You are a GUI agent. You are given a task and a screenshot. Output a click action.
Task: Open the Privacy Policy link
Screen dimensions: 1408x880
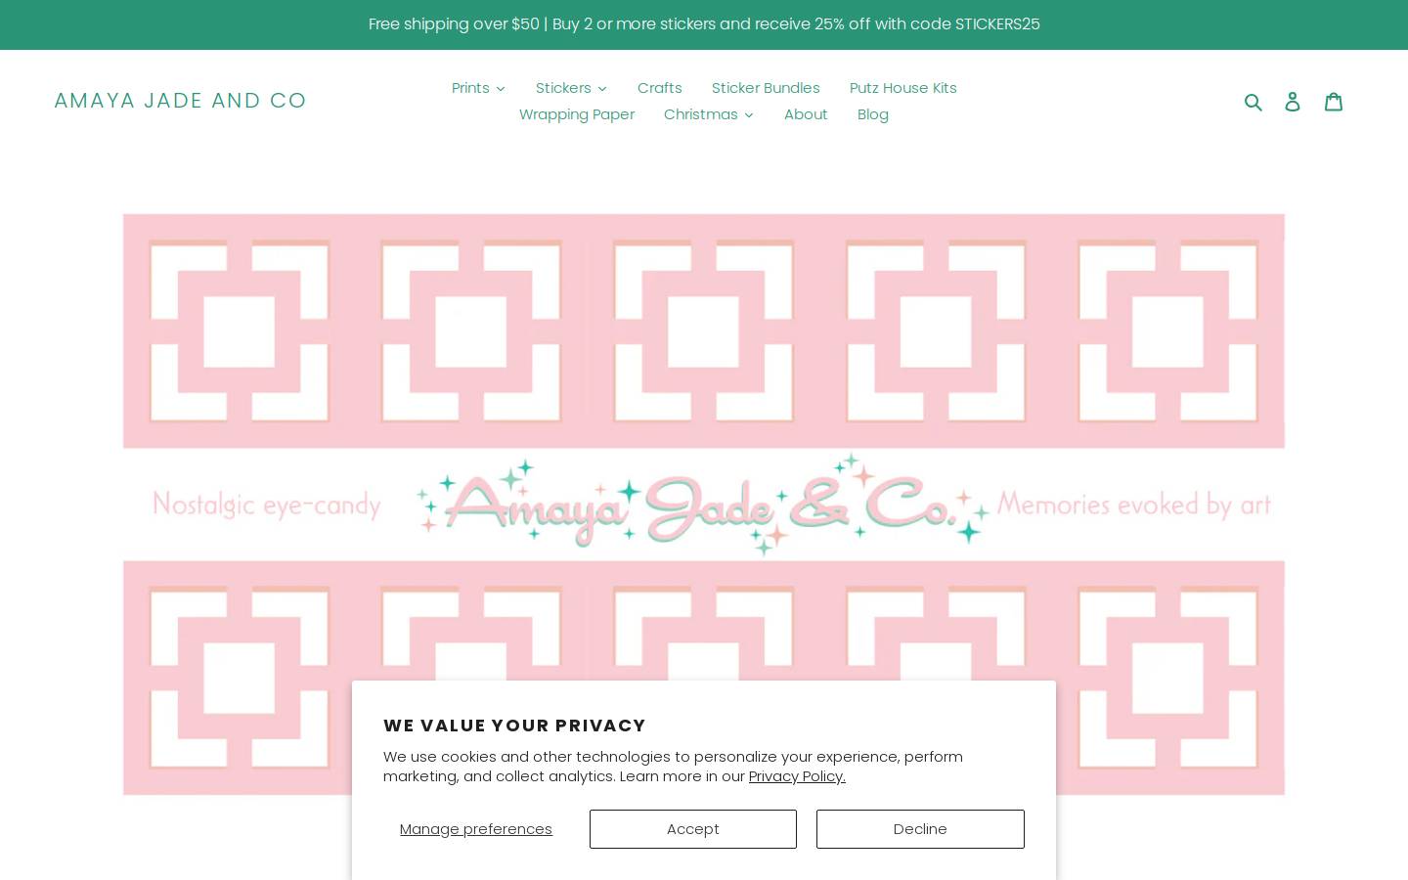click(797, 776)
